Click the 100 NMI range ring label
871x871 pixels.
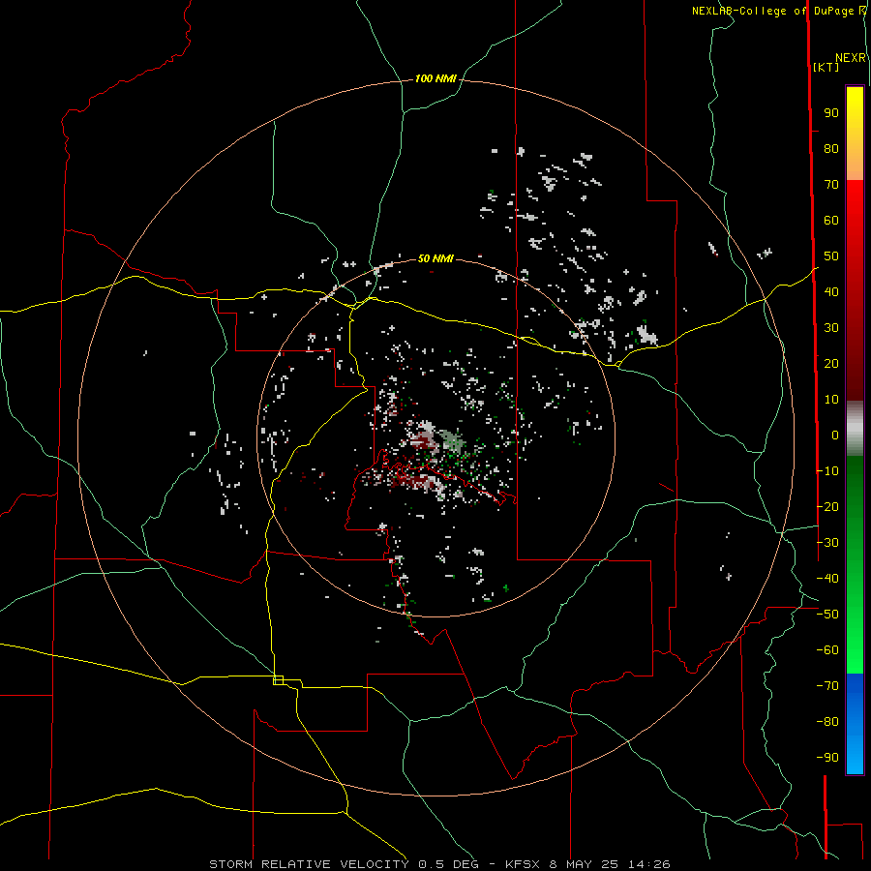click(x=435, y=79)
